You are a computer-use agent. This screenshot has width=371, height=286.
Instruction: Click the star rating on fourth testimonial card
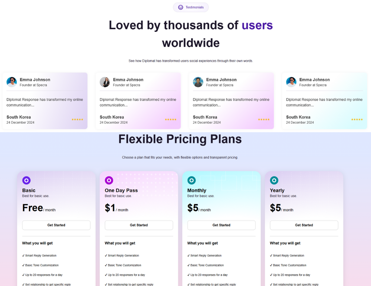tap(357, 120)
